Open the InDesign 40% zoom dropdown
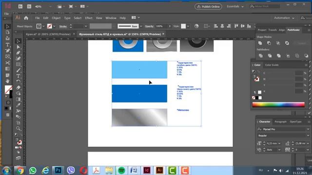 (x=50, y=6)
